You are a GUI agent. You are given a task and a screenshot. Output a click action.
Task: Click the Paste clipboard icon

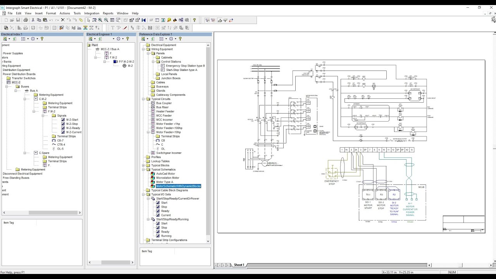[45, 20]
